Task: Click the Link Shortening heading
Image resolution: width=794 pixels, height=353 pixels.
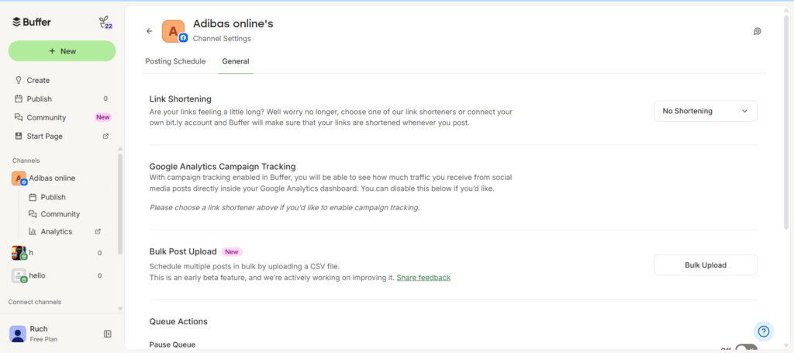Action: tap(180, 99)
